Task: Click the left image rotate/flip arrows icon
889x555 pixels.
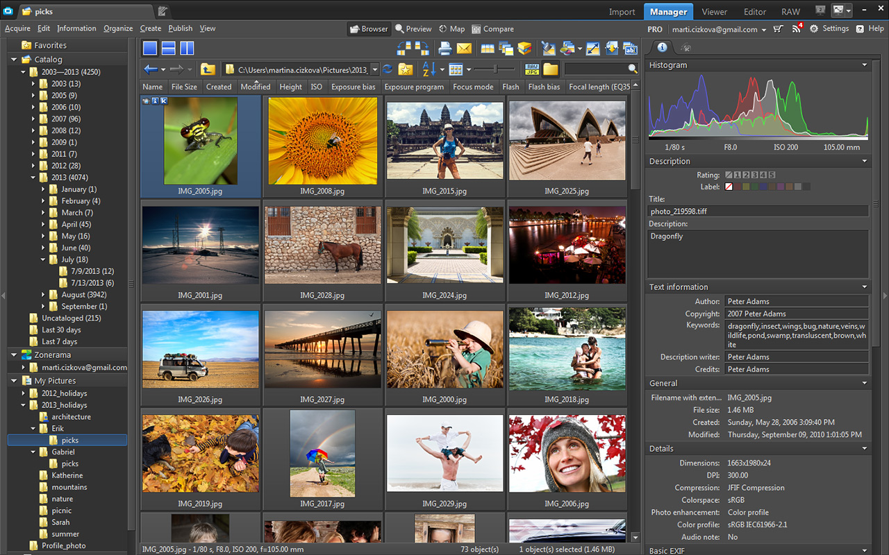Action: (403, 48)
